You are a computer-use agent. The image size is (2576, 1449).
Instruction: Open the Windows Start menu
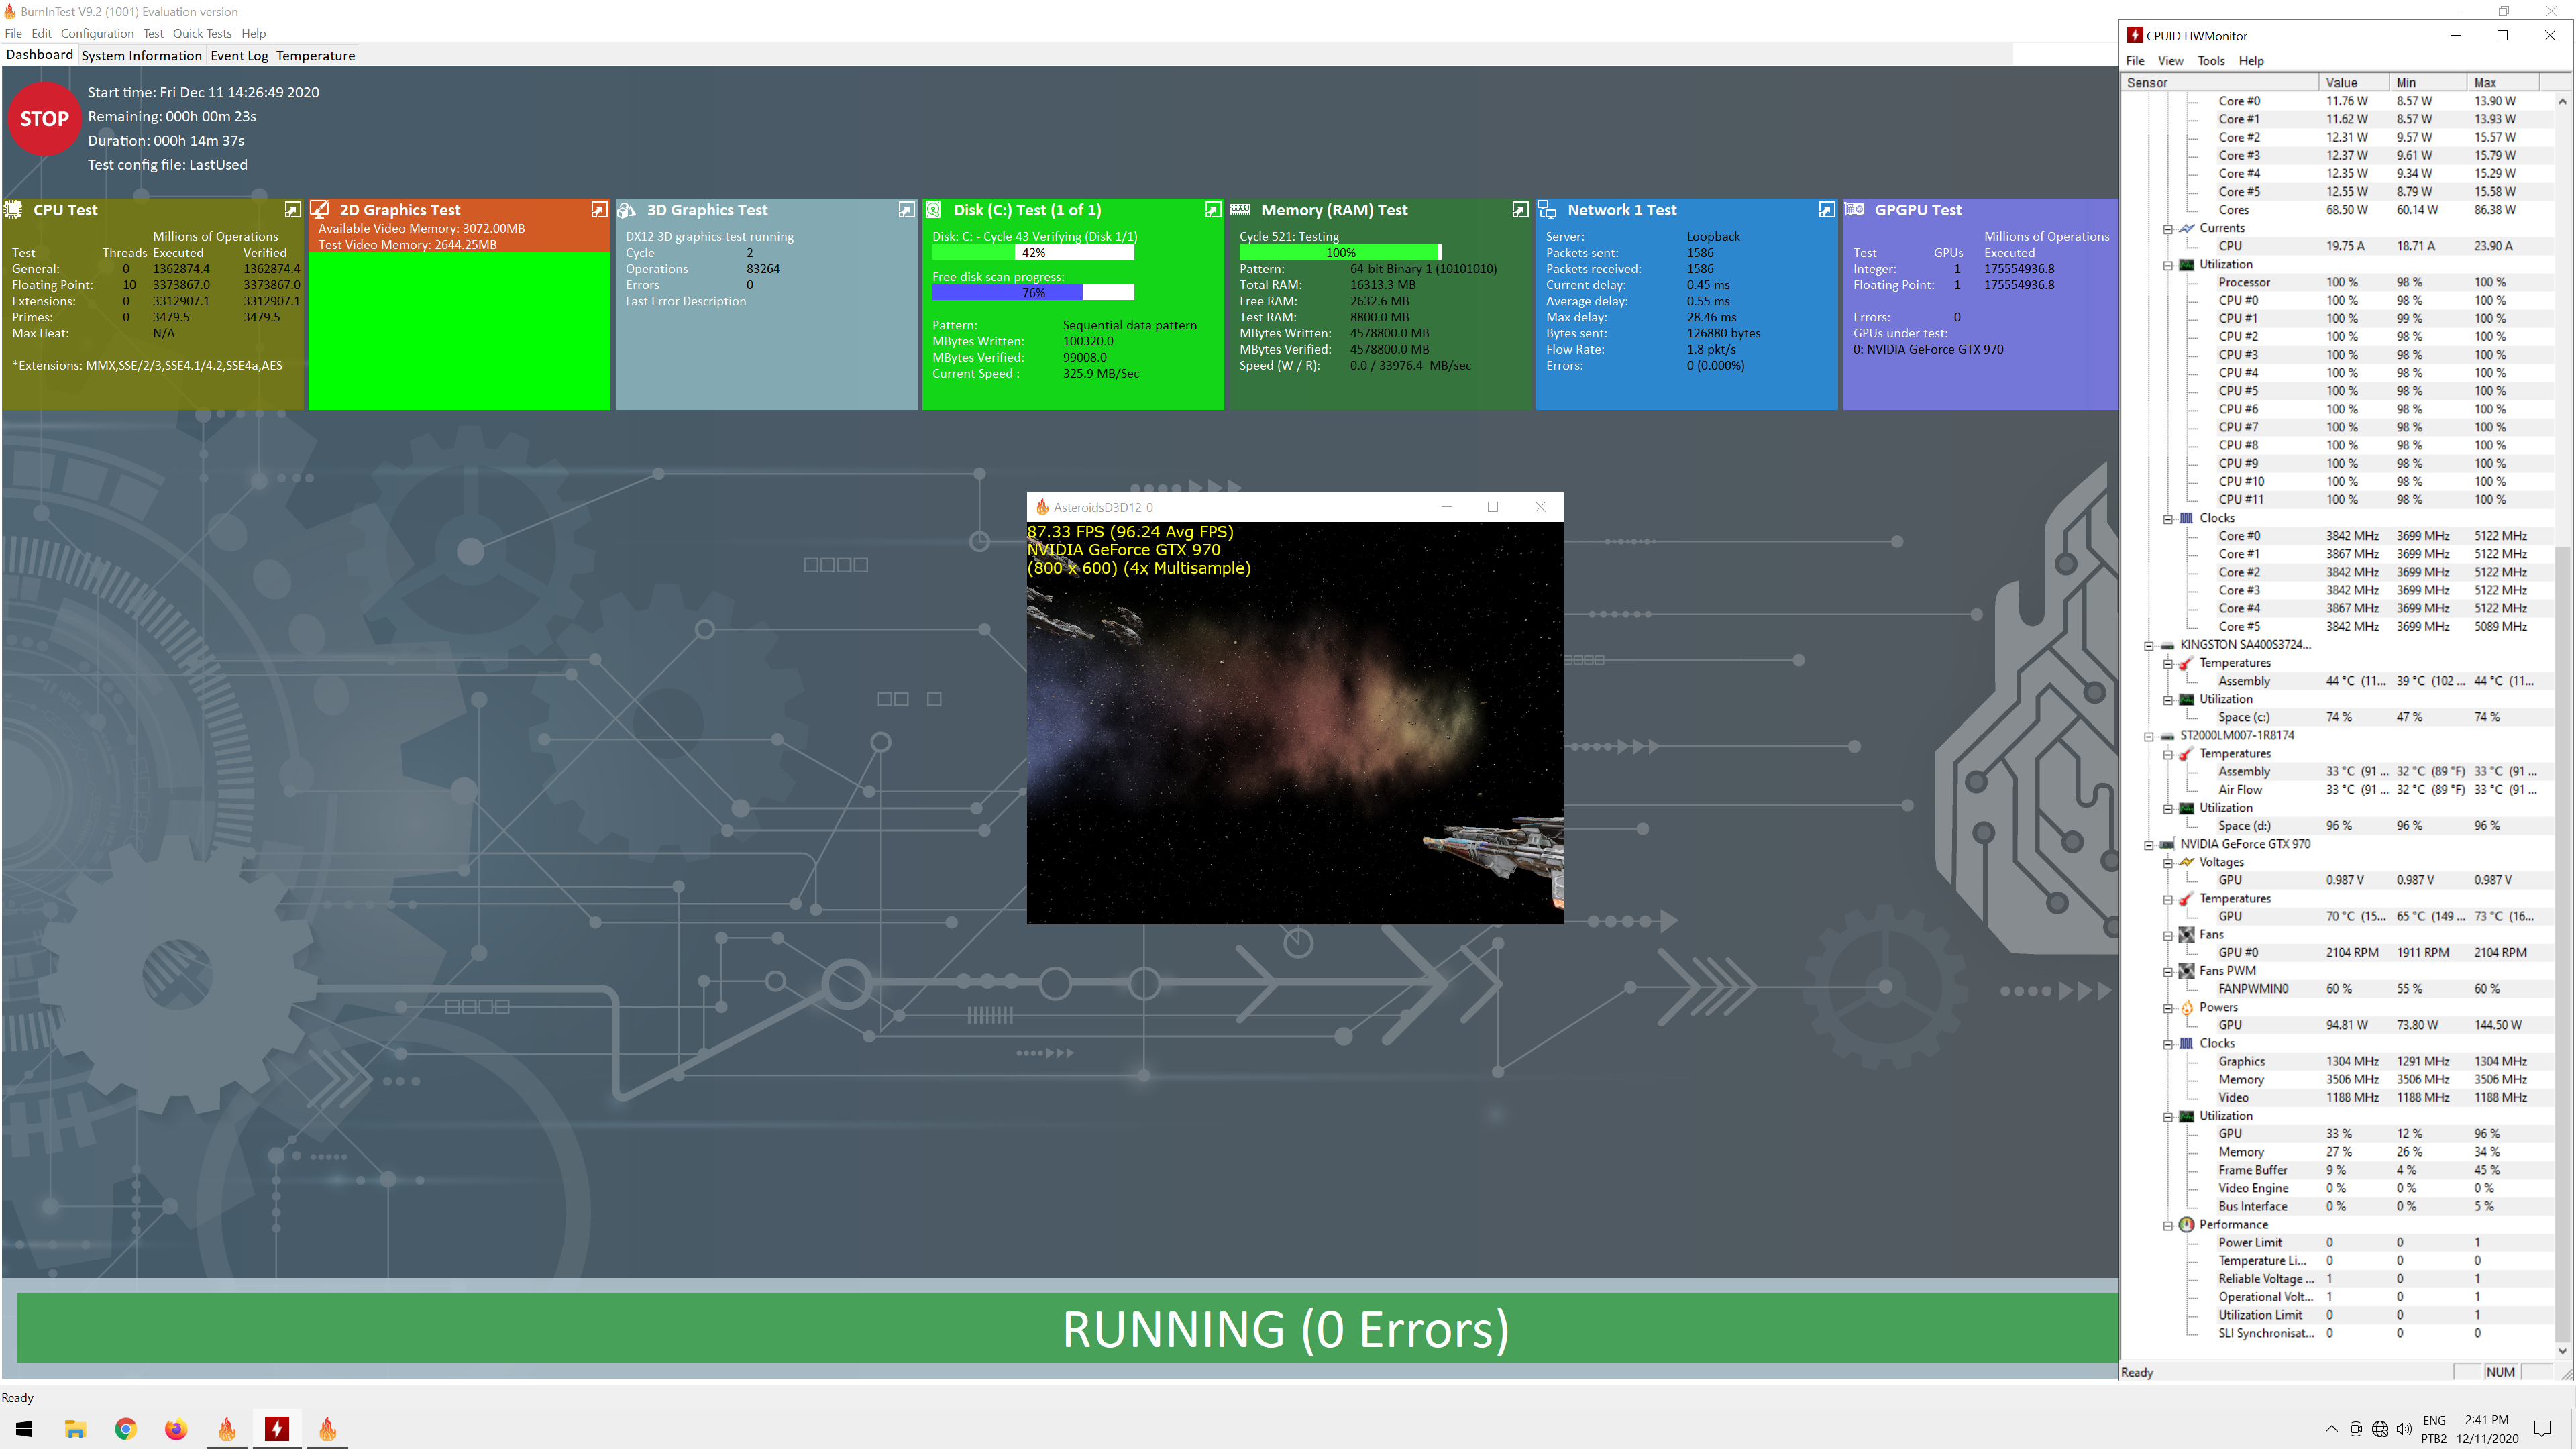point(24,1429)
